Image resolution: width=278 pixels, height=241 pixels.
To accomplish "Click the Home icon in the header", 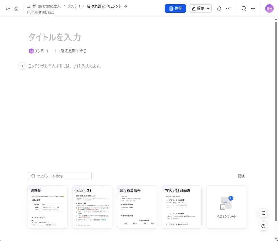I will coord(16,8).
